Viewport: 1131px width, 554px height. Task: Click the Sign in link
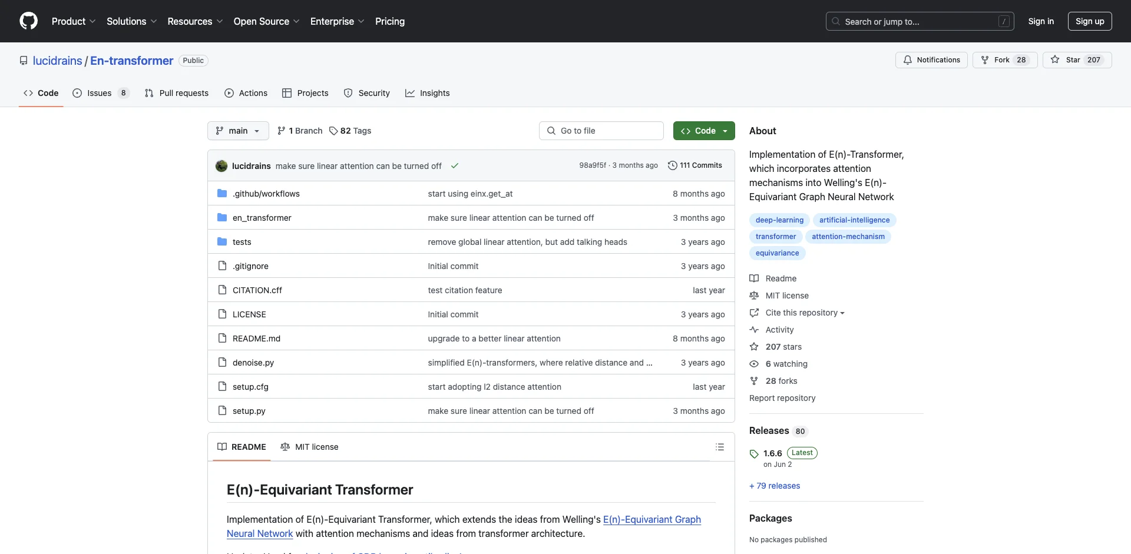coord(1041,21)
